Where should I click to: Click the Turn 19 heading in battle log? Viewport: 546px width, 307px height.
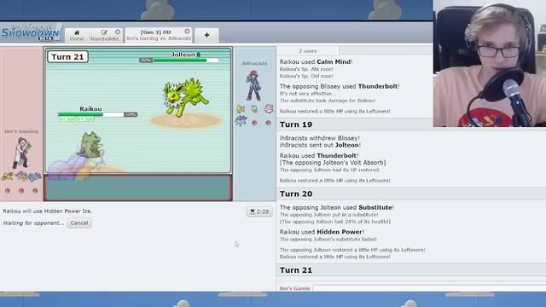[296, 125]
